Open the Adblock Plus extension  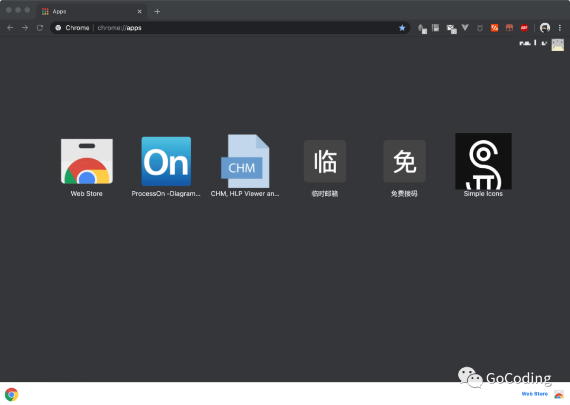[524, 27]
